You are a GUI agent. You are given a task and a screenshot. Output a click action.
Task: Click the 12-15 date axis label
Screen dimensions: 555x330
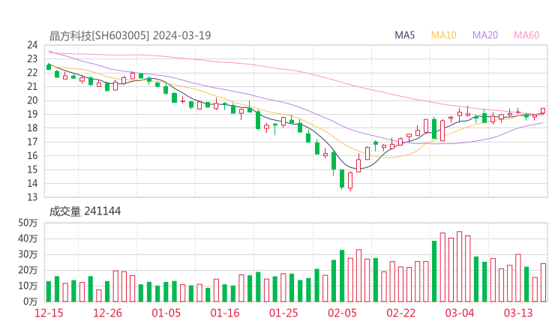[x=49, y=313]
